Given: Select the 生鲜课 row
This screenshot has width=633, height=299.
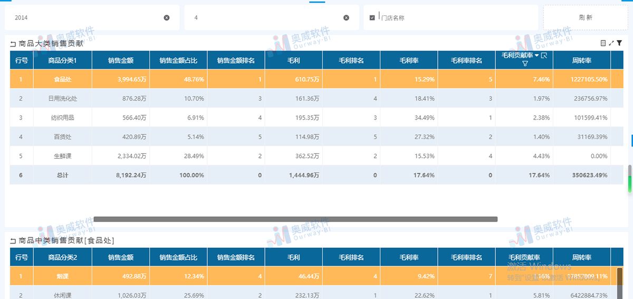Looking at the screenshot, I should (316, 156).
